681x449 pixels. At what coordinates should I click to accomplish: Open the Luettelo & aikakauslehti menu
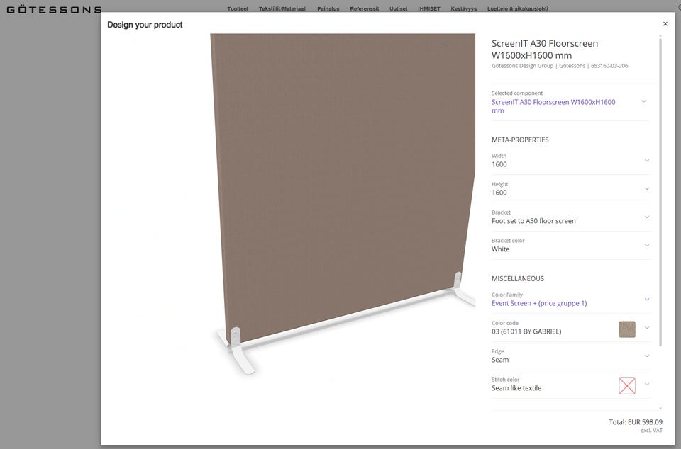517,8
